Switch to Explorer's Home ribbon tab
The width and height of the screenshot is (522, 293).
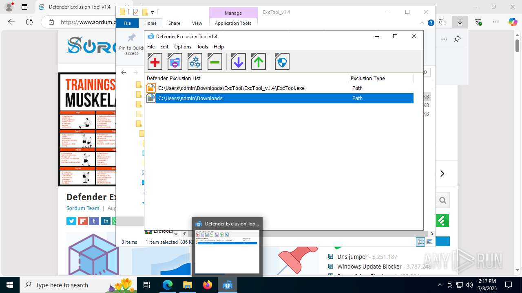tap(150, 23)
